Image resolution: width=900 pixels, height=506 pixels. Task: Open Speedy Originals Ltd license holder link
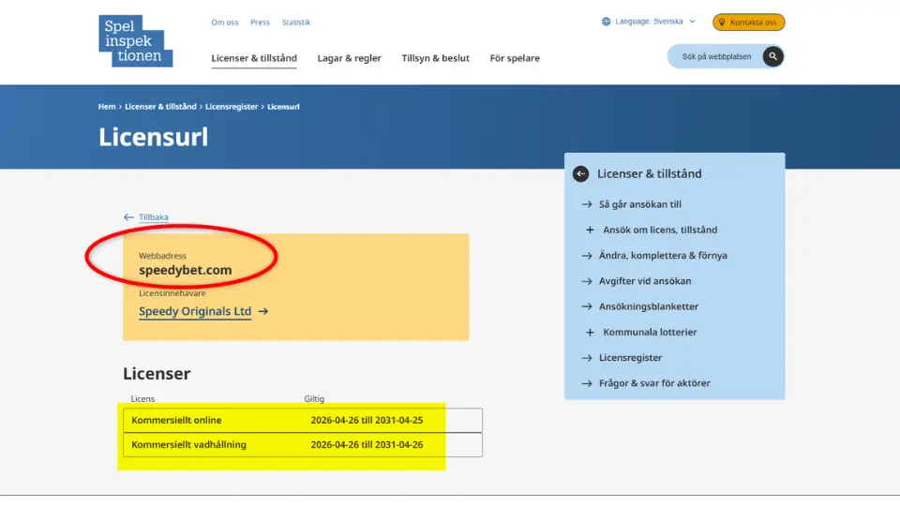pos(195,311)
